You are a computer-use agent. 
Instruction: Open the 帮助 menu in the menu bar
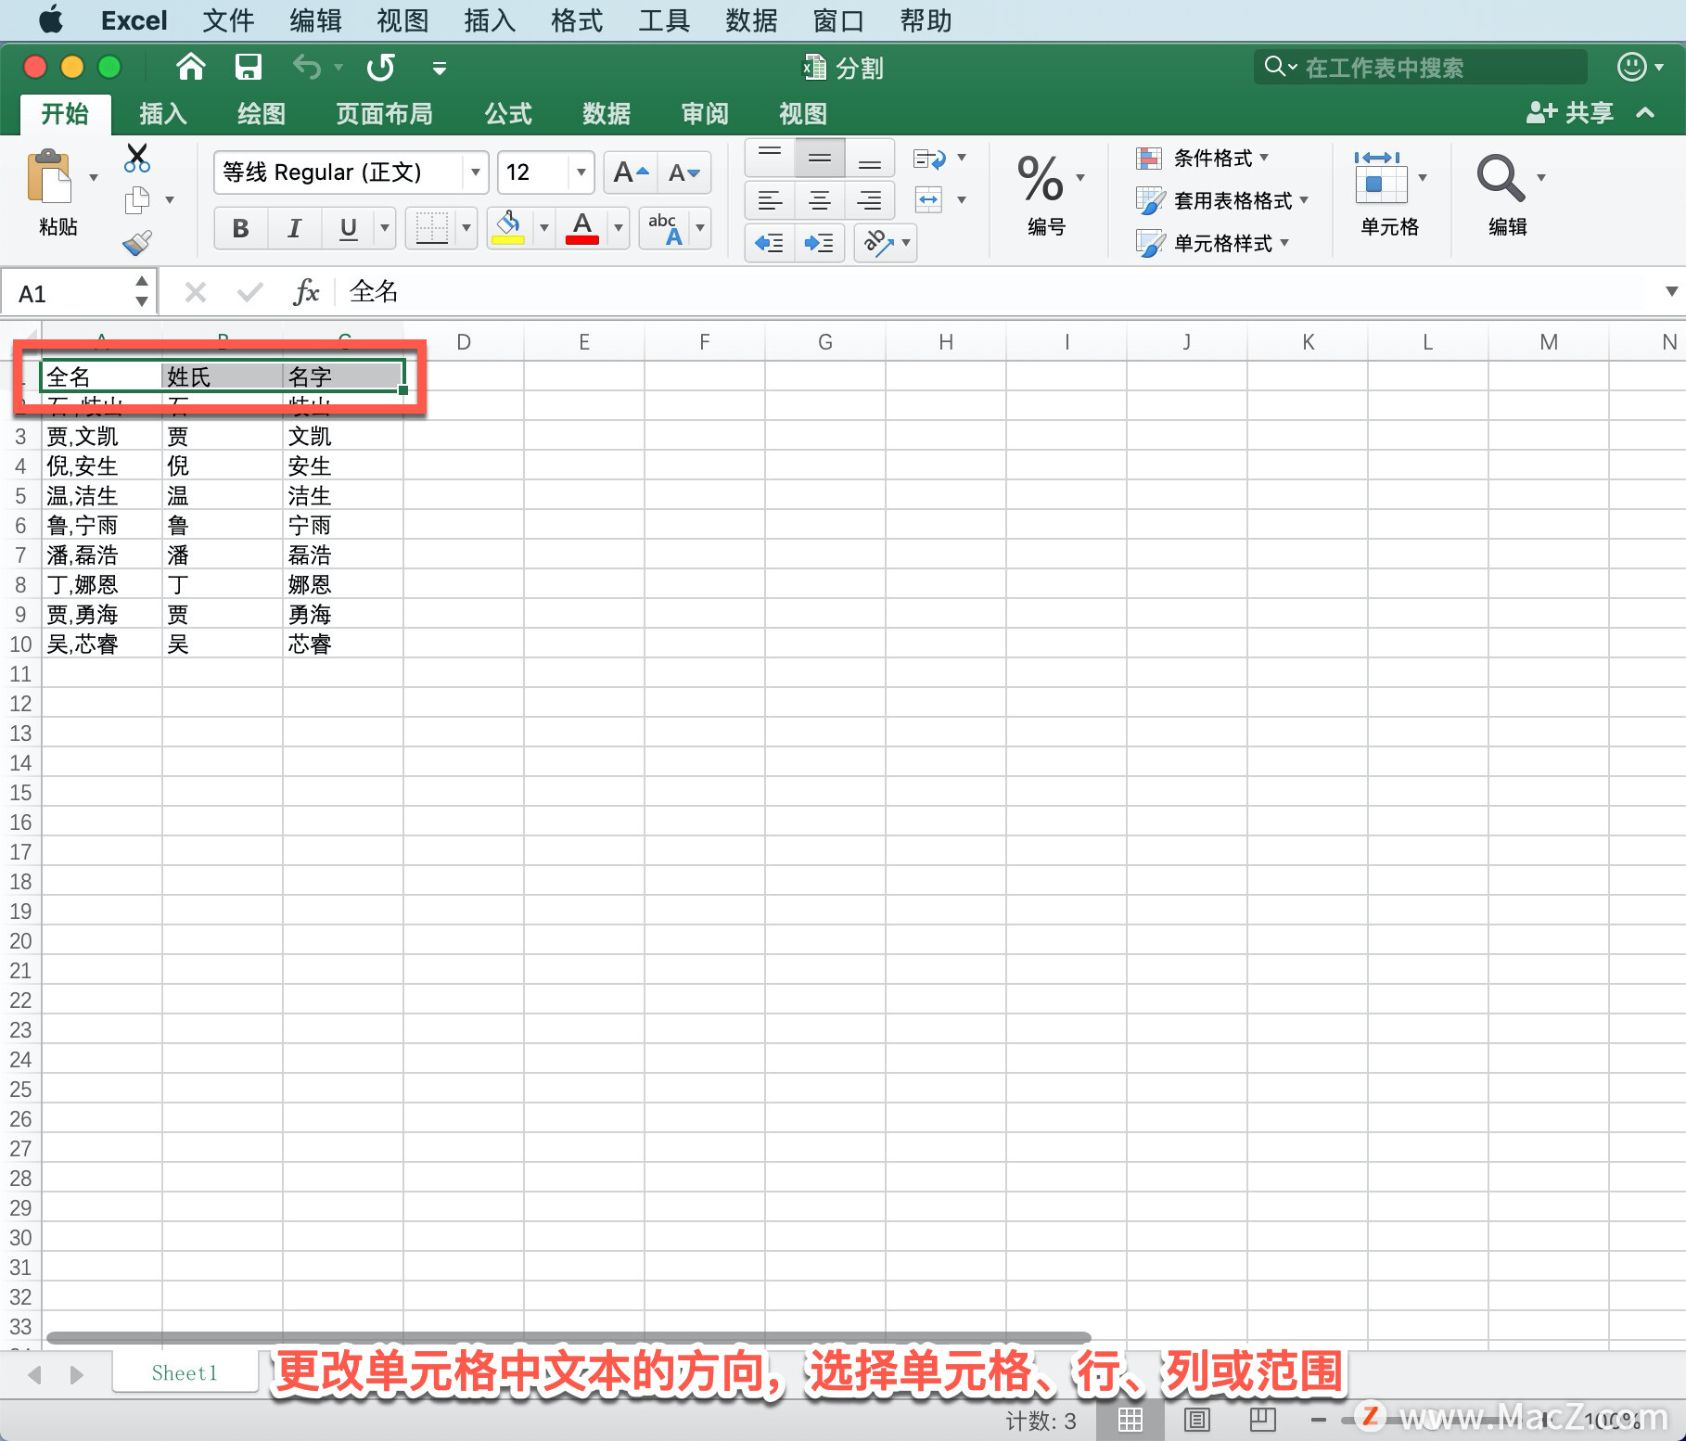[x=926, y=20]
